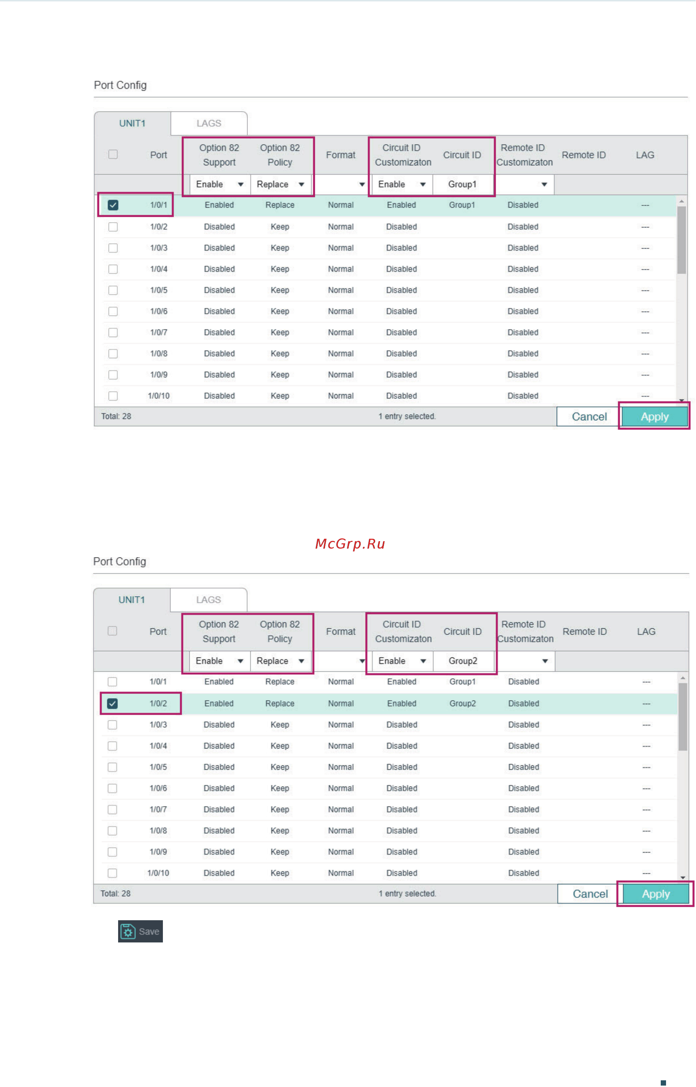This screenshot has height=1087, width=696.
Task: Open Option 82 Policy dropdown in the lower table
Action: pyautogui.click(x=281, y=661)
